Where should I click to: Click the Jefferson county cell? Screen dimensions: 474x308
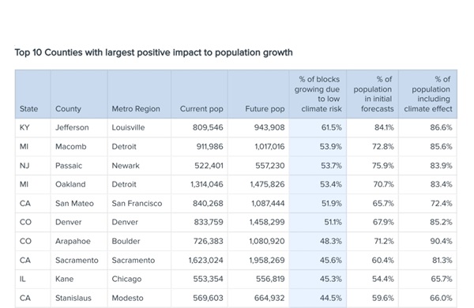pyautogui.click(x=72, y=128)
